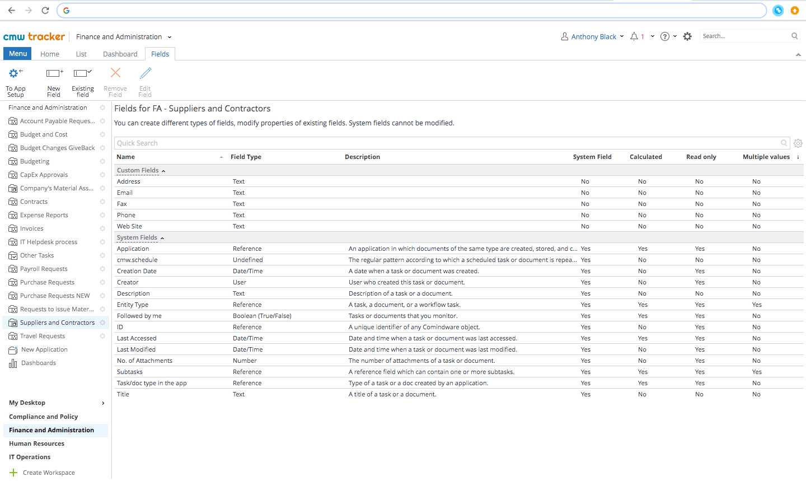Click gear icon next to Budget and Cost
Screen dimensions: 806x481
point(102,134)
